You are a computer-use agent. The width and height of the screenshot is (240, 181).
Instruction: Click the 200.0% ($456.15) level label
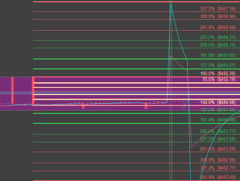pyautogui.click(x=217, y=45)
